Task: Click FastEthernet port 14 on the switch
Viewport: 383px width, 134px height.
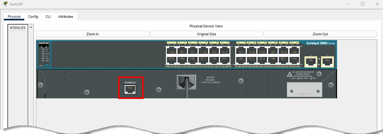Action: 241,60
